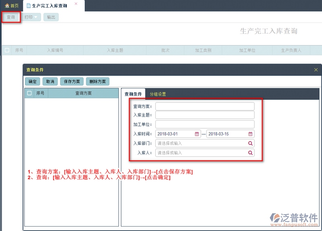
Task: Click the 入库部门 input field
Action: [x=205, y=144]
